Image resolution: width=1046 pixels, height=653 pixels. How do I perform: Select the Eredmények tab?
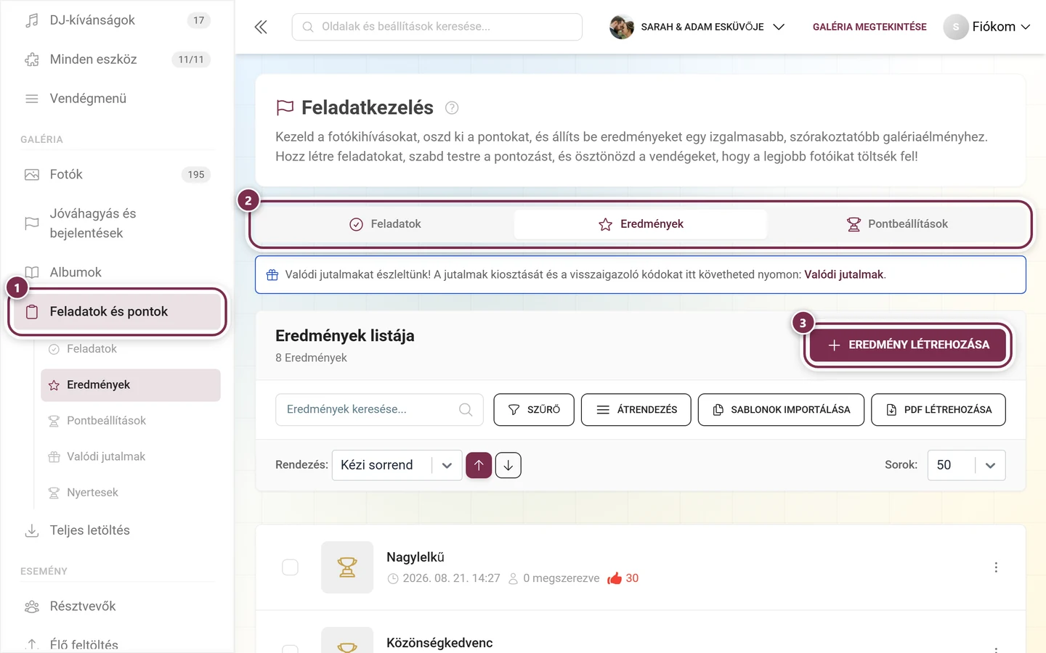click(641, 224)
